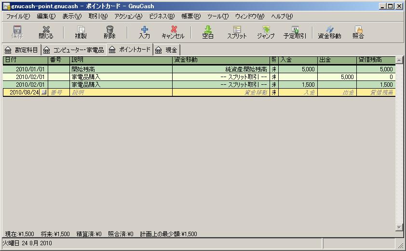Click the blank 出金 field in new row

point(337,92)
